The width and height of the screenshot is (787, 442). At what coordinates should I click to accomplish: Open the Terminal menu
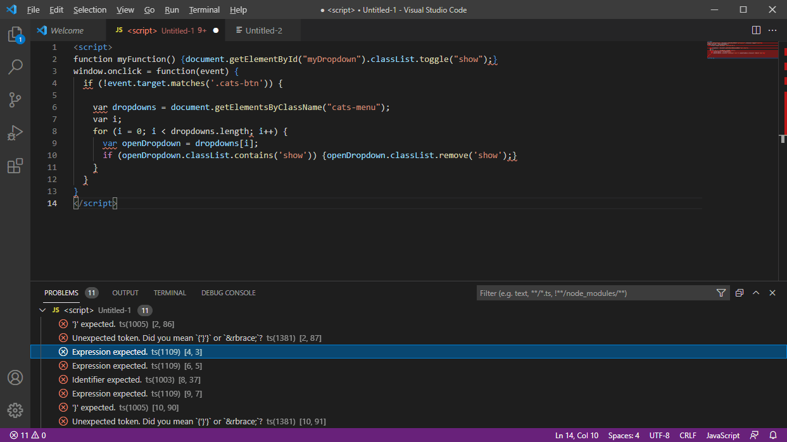pyautogui.click(x=205, y=9)
